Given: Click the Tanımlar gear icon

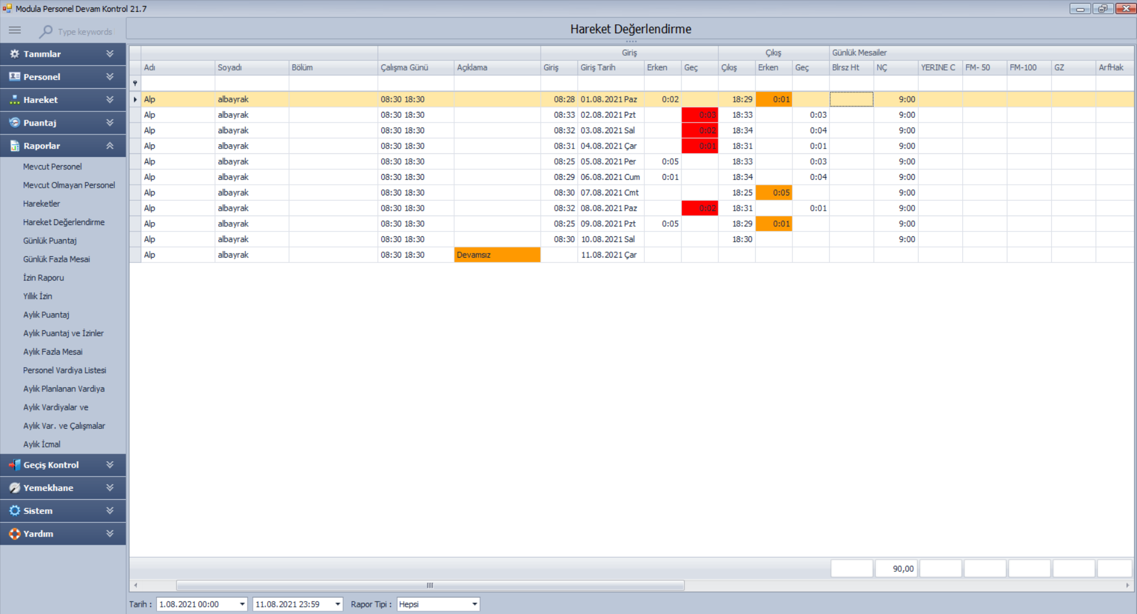Looking at the screenshot, I should (x=14, y=54).
